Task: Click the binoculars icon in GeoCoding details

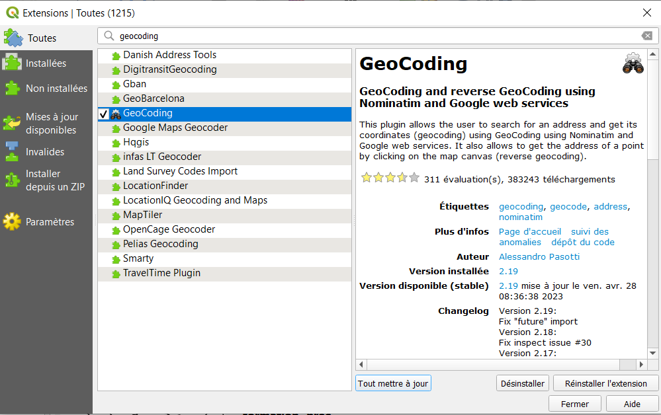Action: pyautogui.click(x=633, y=63)
